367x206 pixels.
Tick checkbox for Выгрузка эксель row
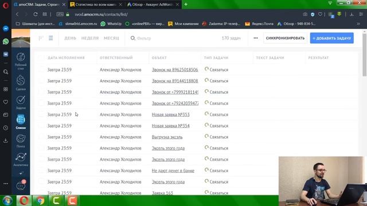[x=41, y=137]
